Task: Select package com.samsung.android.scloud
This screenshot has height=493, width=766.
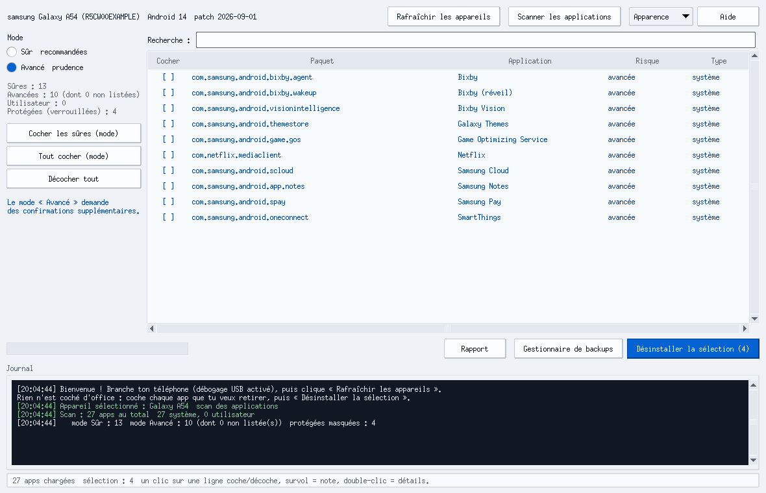Action: 242,171
